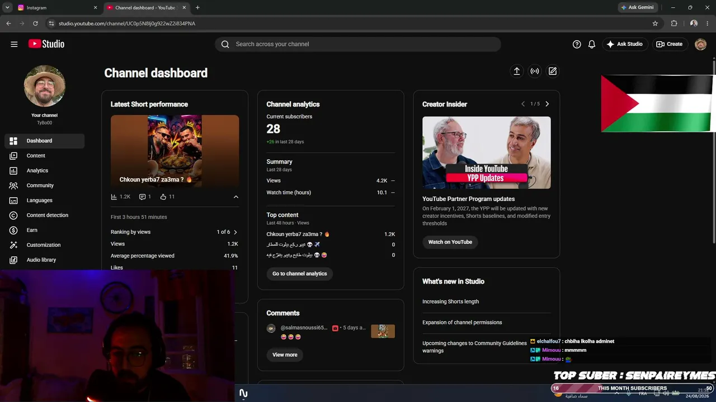Viewport: 716px width, 402px height.
Task: Open Expansion of channel permissions article
Action: coord(462,322)
